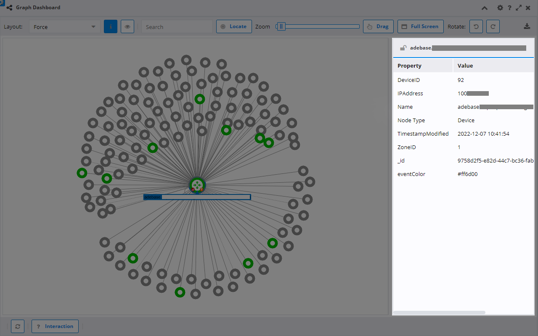Screen dimensions: 538x336
Task: Rotate the graph counterclockwise
Action: click(476, 26)
